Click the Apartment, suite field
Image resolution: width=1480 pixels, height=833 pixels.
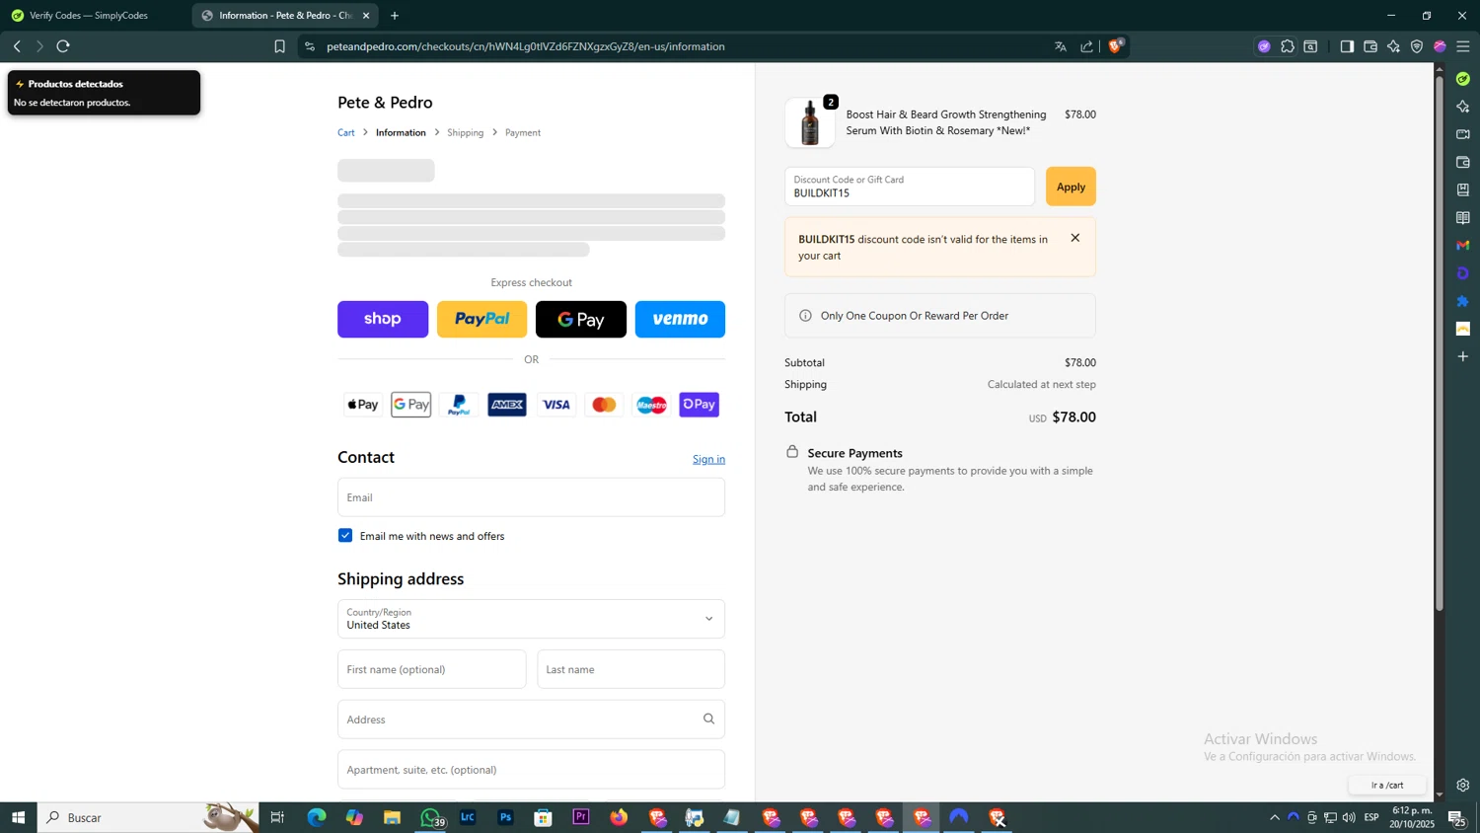click(x=531, y=770)
